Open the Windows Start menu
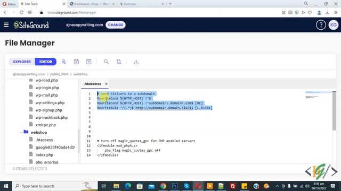The width and height of the screenshot is (341, 191). pos(6,186)
